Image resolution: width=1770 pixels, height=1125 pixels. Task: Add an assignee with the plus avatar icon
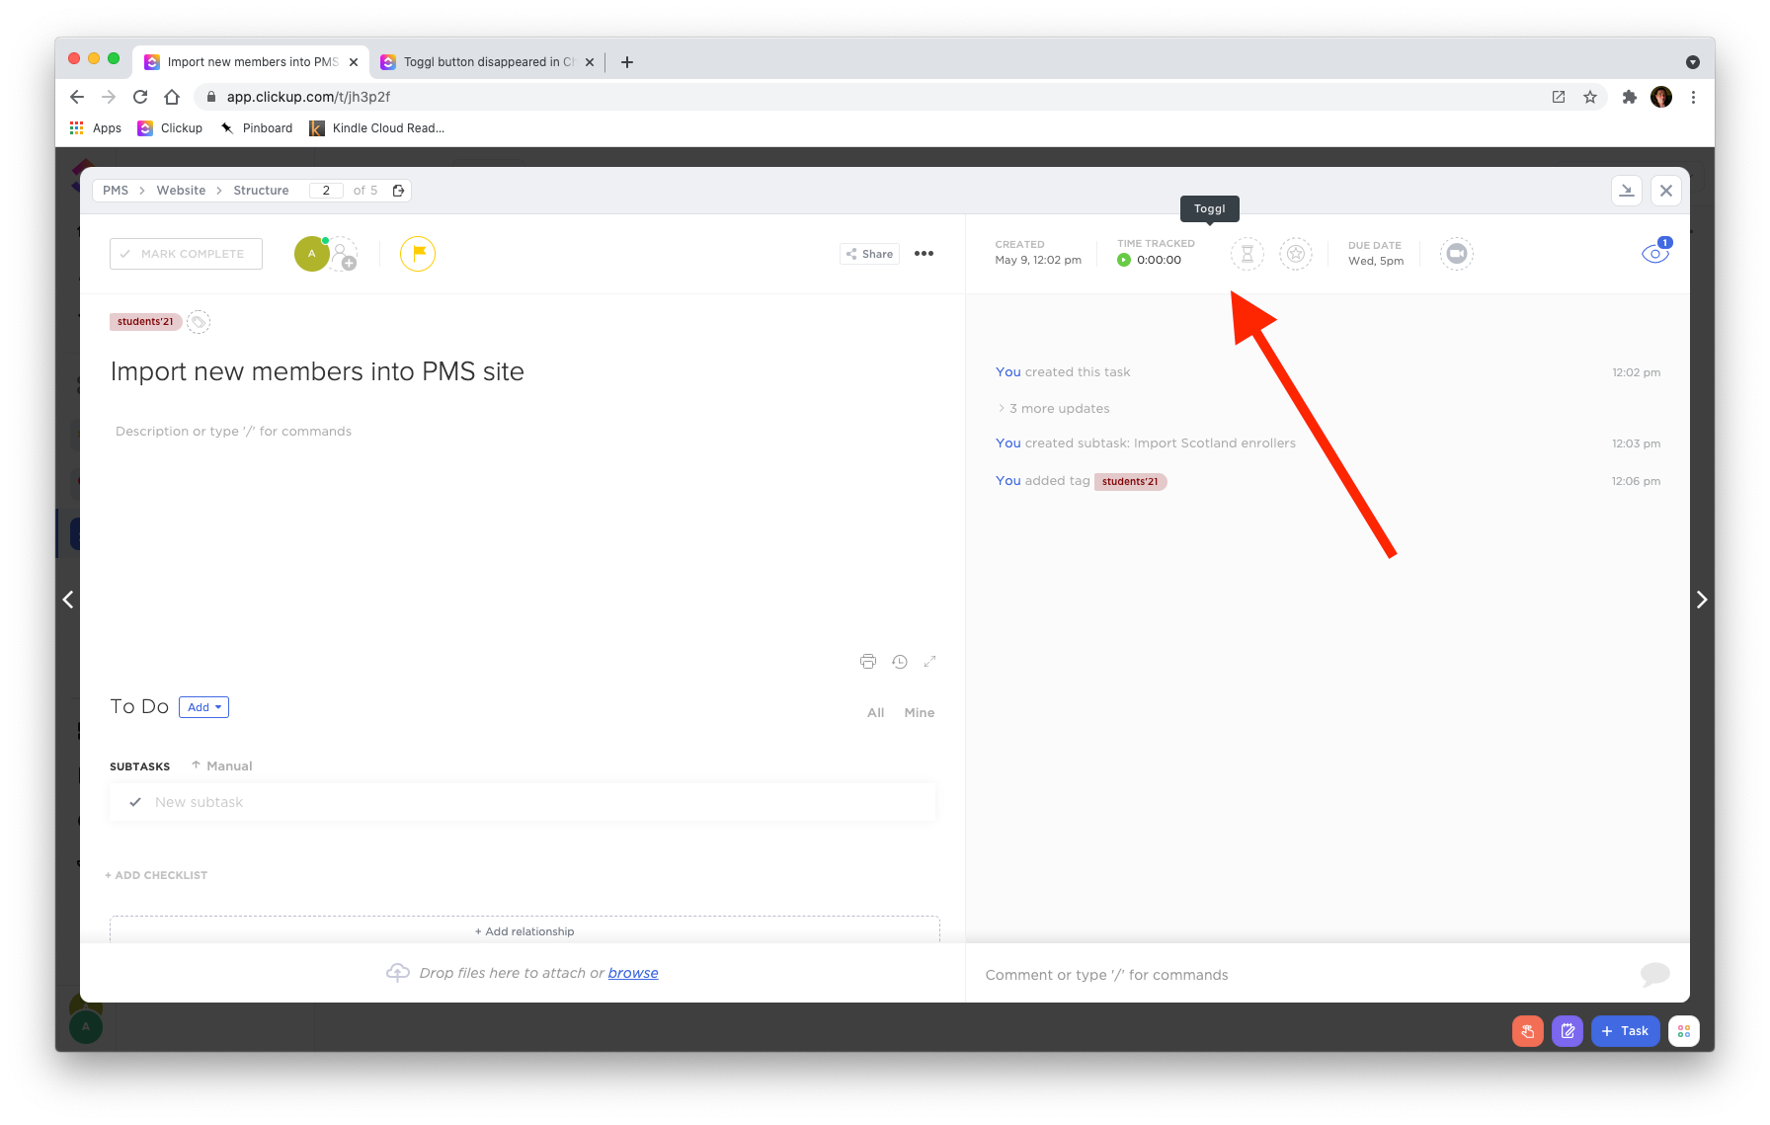point(343,255)
